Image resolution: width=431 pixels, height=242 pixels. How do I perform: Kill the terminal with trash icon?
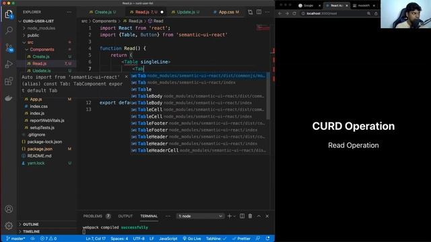(250, 216)
